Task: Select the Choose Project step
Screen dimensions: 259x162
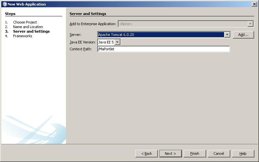Action: [x=25, y=22]
